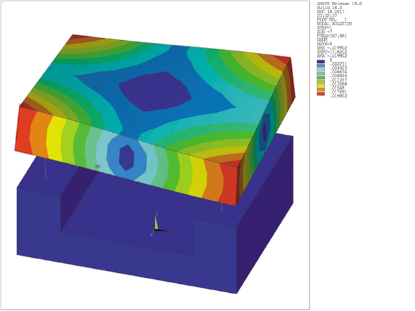The height and width of the screenshot is (311, 415).
Task: Click the .019902 maximum legend value
Action: click(337, 97)
